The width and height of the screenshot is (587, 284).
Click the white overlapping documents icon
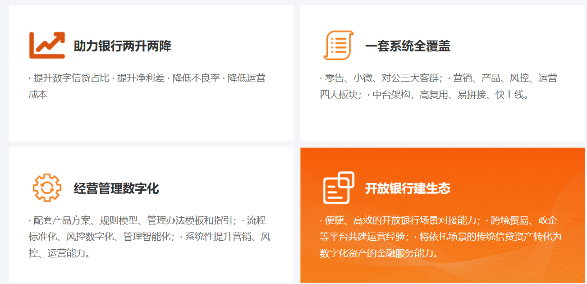point(338,188)
